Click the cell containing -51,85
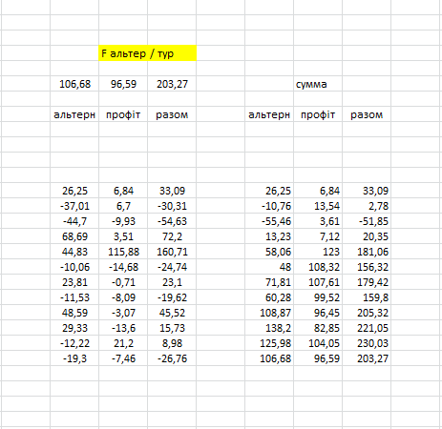This screenshot has height=429, width=442. click(367, 221)
